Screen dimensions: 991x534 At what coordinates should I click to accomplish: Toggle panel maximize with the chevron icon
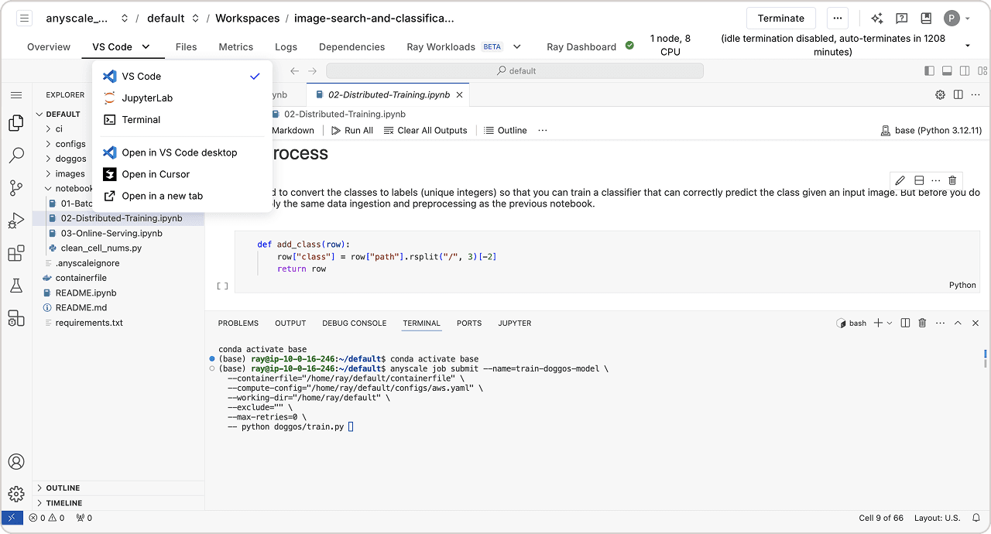pyautogui.click(x=958, y=323)
